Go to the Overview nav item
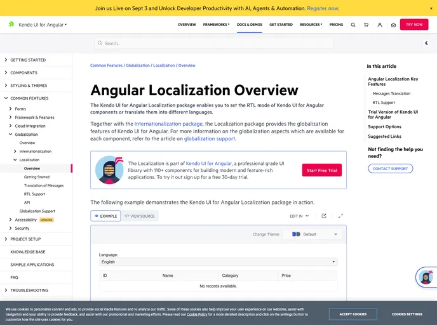The width and height of the screenshot is (437, 325). [x=187, y=25]
